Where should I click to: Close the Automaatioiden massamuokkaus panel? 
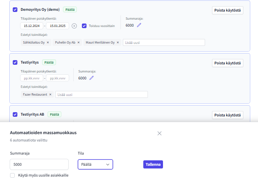coord(160,133)
